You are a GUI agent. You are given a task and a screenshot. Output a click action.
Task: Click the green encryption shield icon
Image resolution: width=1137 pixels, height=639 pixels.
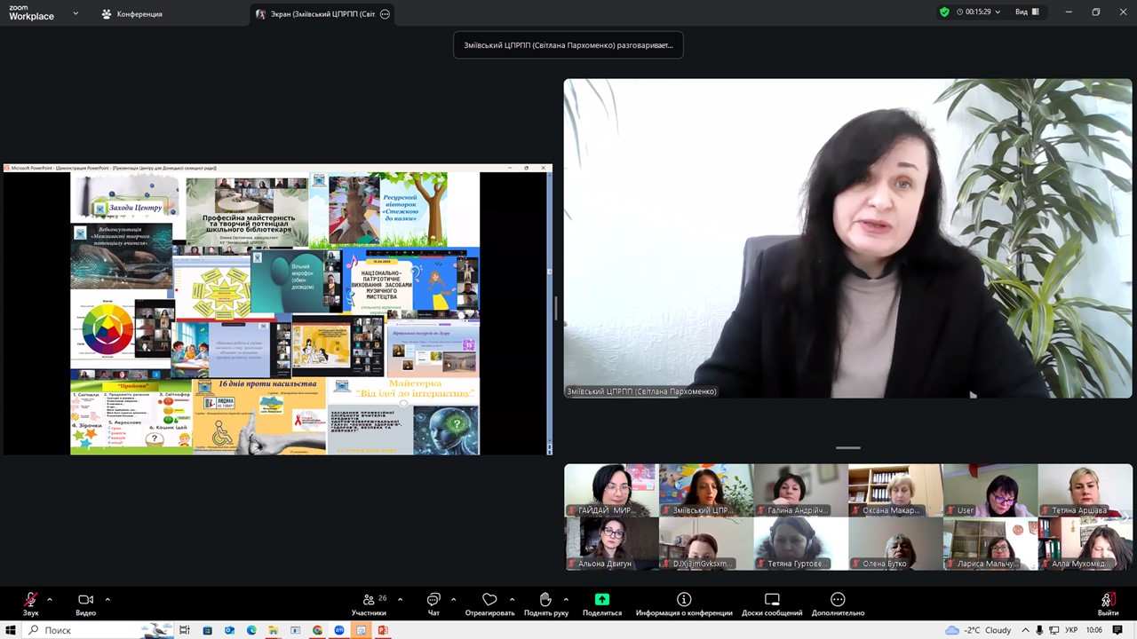[944, 12]
